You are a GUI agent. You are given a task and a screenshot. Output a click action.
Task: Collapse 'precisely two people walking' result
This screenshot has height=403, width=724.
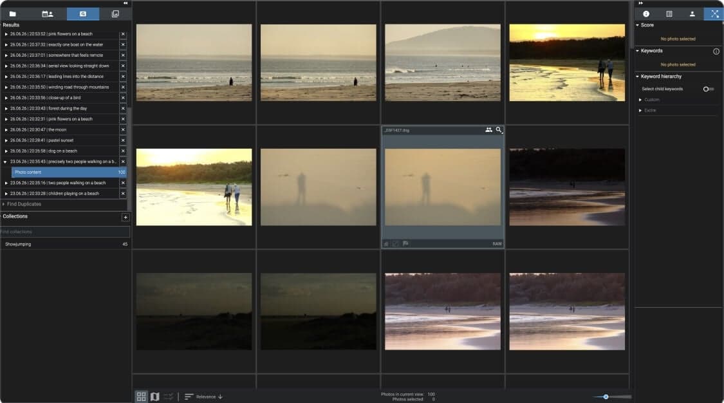pos(5,162)
